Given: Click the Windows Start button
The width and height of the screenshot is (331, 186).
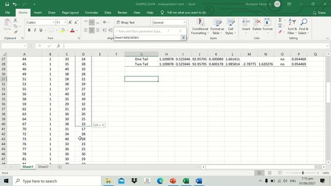Looking at the screenshot, I should click(x=6, y=181).
